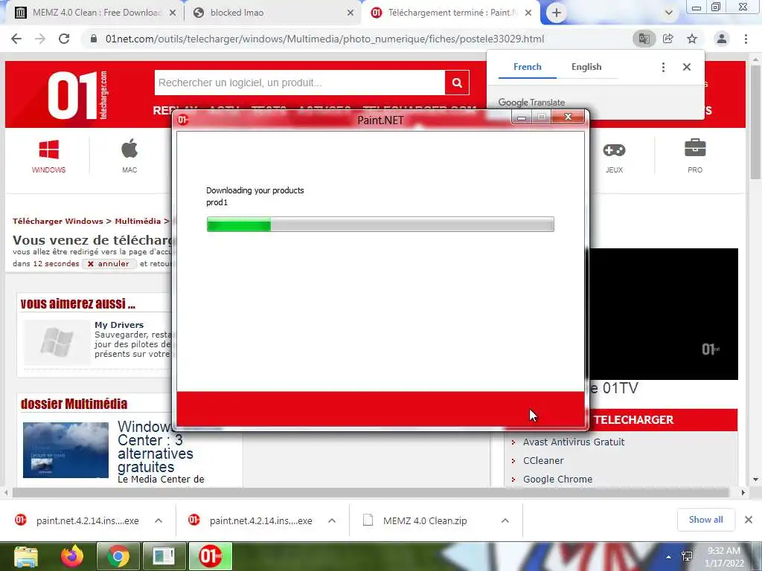Click the URL address bar
The width and height of the screenshot is (762, 571).
coord(324,39)
